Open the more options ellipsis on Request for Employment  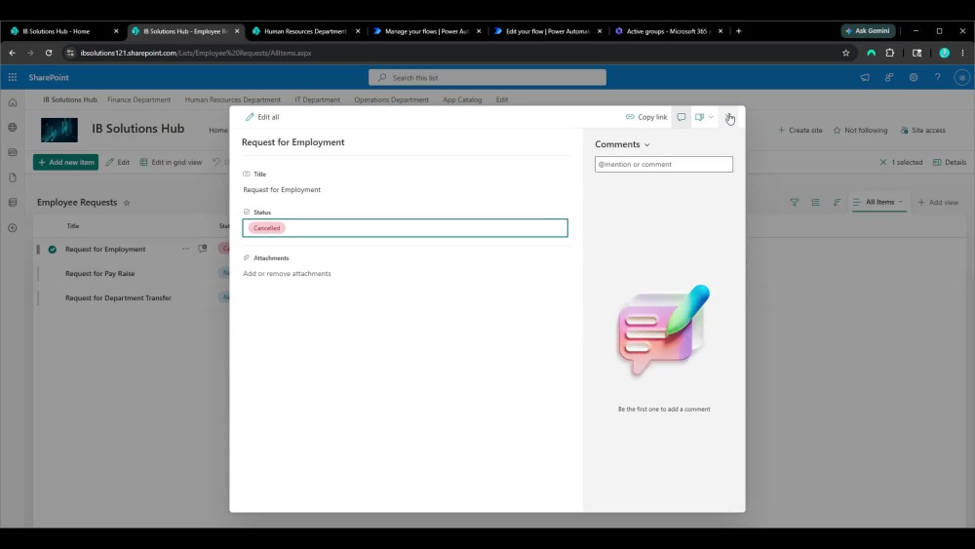[x=186, y=249]
